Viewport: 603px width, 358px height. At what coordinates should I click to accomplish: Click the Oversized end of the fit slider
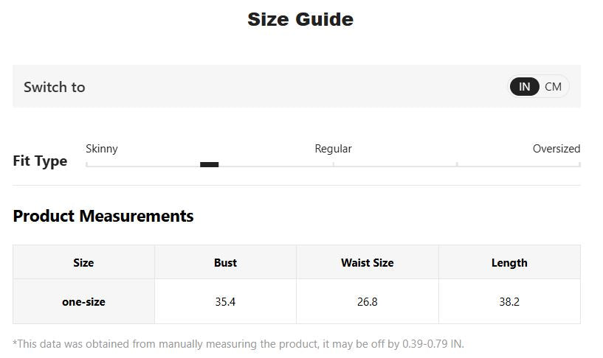pyautogui.click(x=579, y=165)
